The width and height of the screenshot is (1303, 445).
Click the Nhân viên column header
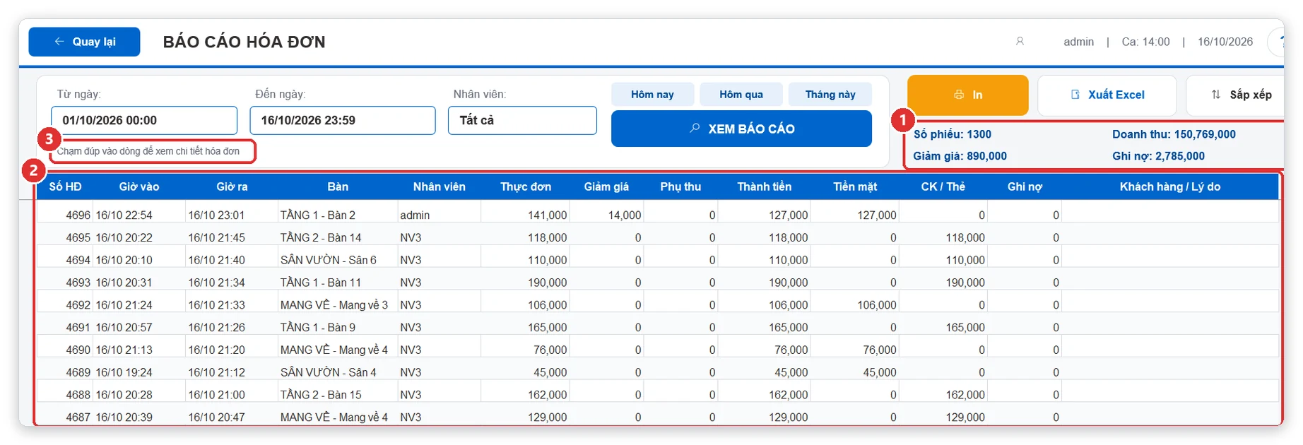(440, 186)
